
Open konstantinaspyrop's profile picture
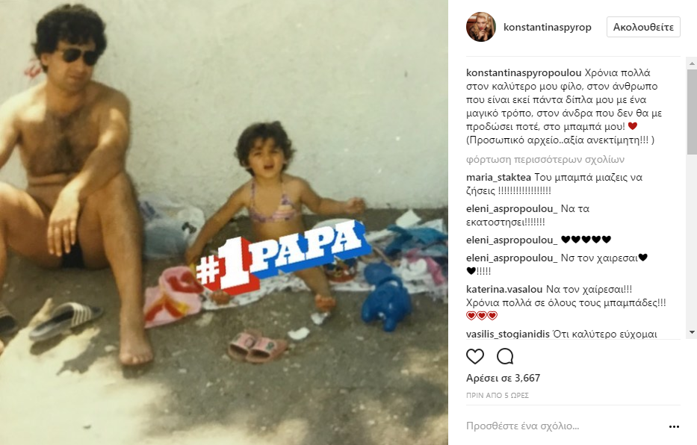[x=480, y=27]
